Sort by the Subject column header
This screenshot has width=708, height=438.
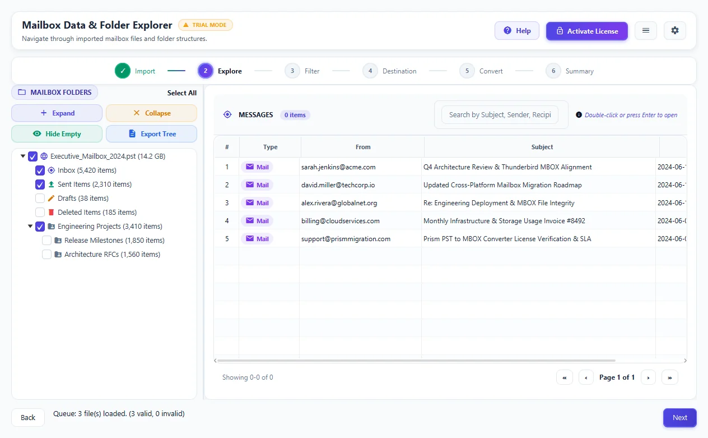tap(542, 147)
